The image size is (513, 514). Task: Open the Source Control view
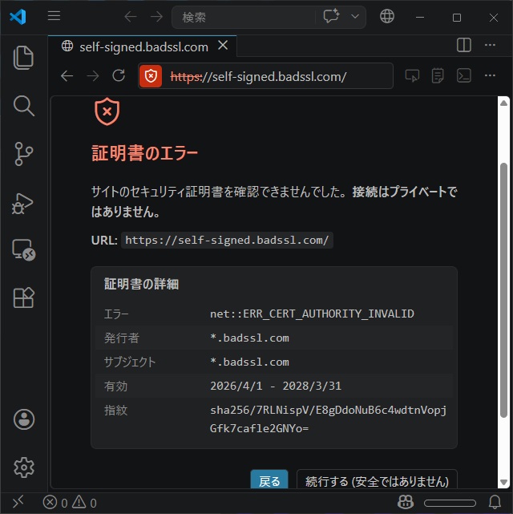(x=24, y=153)
